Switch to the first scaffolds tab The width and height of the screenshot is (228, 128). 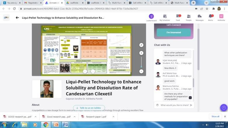[x=74, y=3]
